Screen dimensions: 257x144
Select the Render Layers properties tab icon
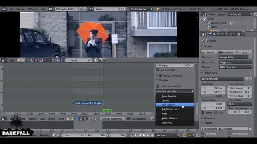click(214, 34)
